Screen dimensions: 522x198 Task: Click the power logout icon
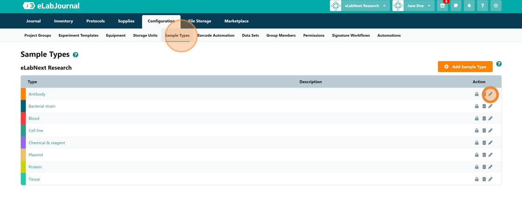coord(496,6)
